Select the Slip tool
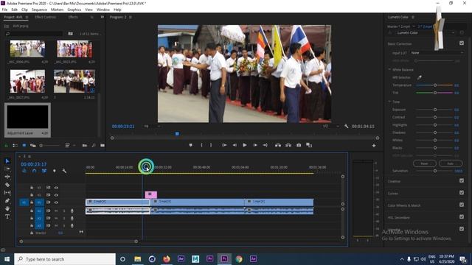 pos(7,193)
